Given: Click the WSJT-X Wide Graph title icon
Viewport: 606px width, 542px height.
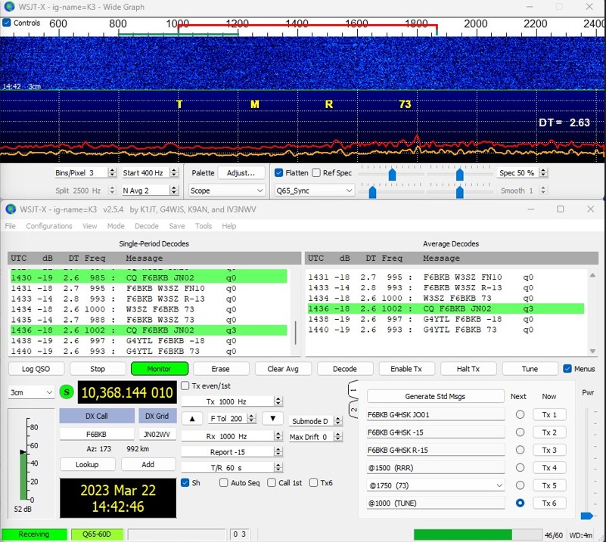Looking at the screenshot, I should [9, 6].
